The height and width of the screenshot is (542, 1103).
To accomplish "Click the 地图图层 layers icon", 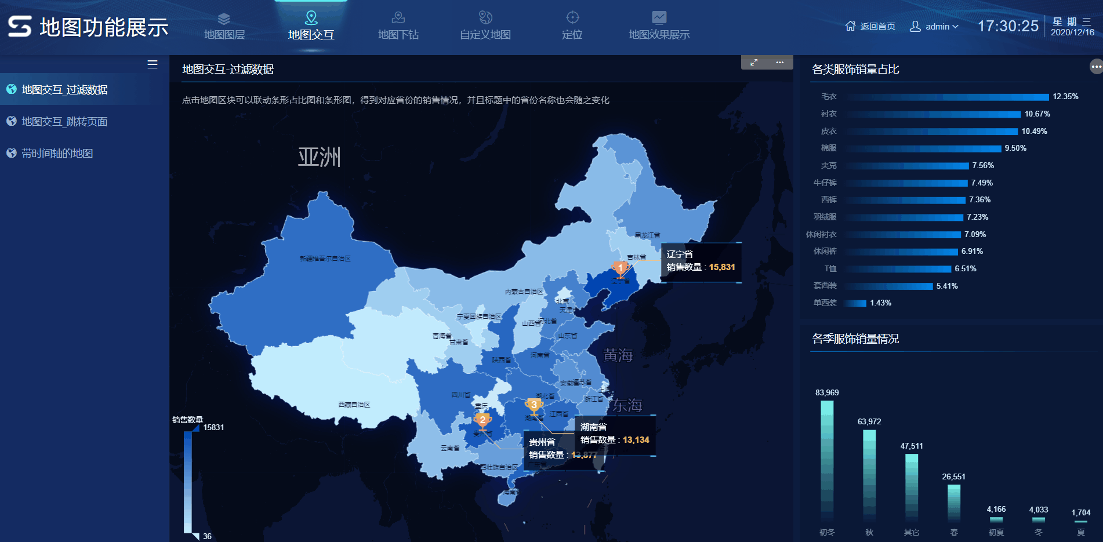I will (x=224, y=19).
